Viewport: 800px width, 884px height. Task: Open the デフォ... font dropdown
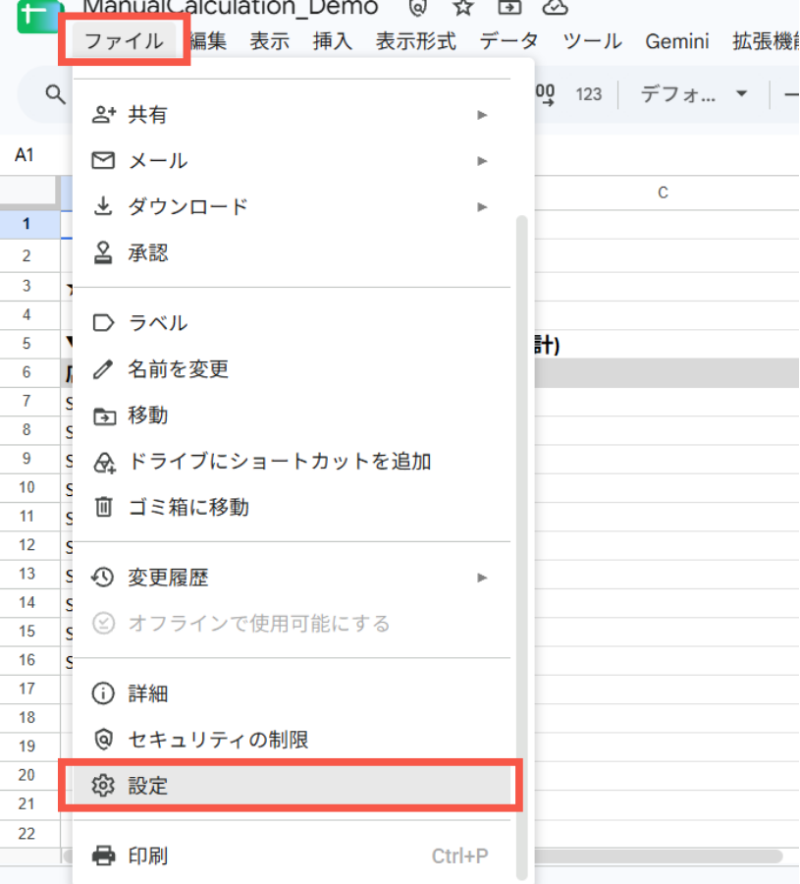[694, 94]
